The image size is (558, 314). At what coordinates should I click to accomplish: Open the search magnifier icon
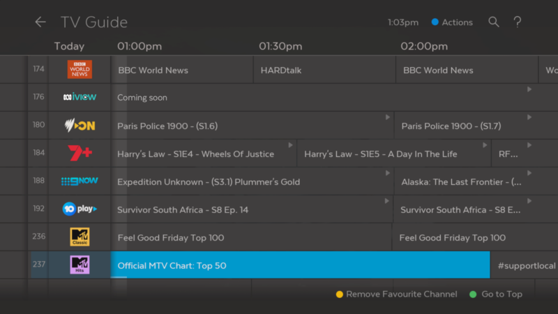494,22
